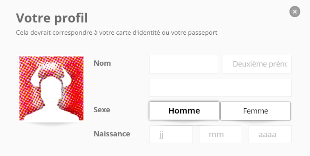Click the right horn on the avatar
310x156 pixels.
[66, 77]
